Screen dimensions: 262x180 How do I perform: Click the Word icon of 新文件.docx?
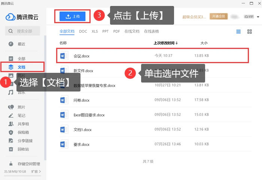[x=64, y=70]
